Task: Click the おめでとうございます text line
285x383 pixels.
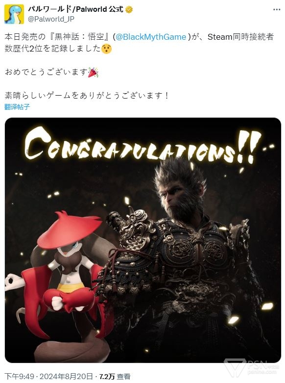Action: [46, 72]
